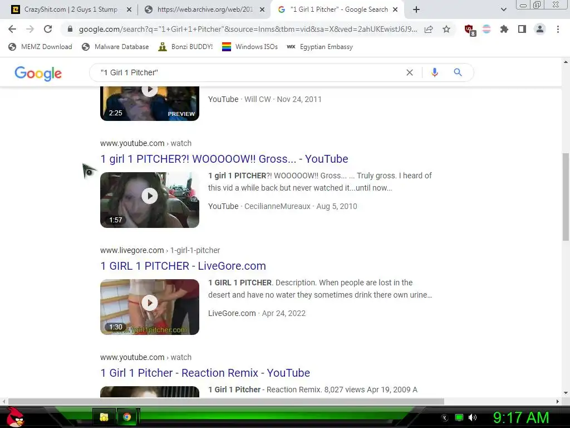This screenshot has width=570, height=428.
Task: Click the scrollbar up arrow
Action: [x=566, y=62]
